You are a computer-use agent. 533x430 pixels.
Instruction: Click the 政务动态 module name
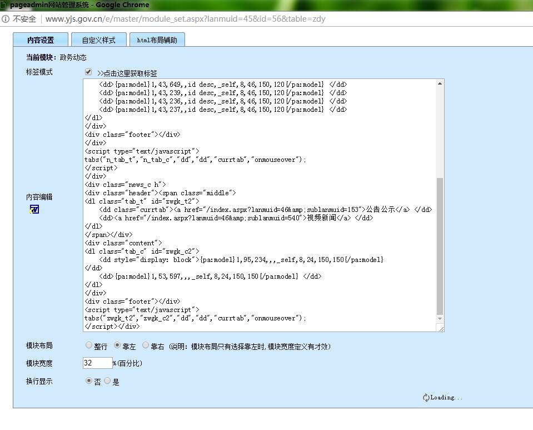(73, 57)
